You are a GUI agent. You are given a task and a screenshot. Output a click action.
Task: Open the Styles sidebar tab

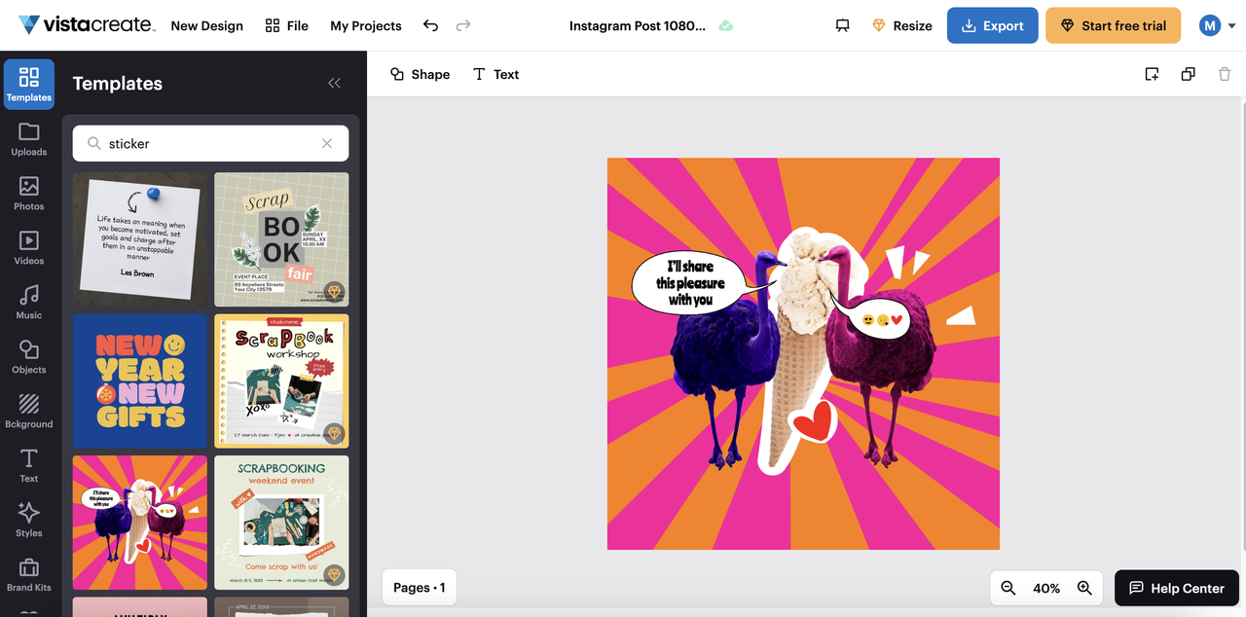click(x=29, y=520)
